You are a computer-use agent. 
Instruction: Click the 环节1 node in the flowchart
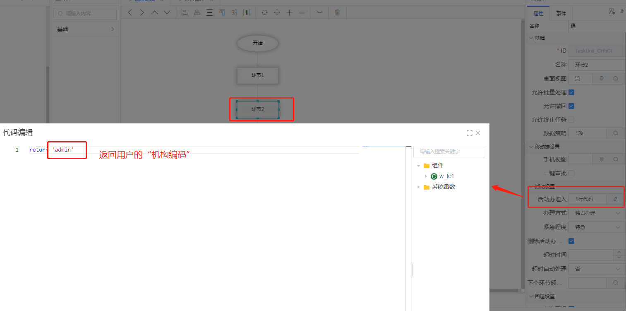coord(257,75)
